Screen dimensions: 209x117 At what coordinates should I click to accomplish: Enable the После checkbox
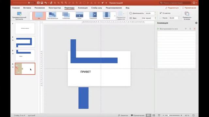(x=161, y=18)
